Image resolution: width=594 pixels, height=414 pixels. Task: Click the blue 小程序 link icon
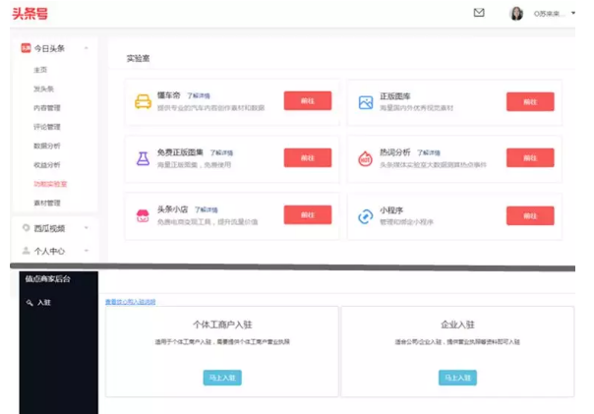(x=366, y=216)
